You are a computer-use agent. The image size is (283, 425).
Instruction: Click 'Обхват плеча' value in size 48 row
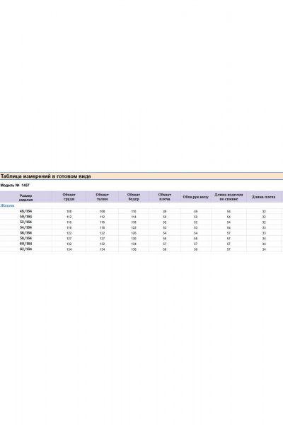(165, 211)
